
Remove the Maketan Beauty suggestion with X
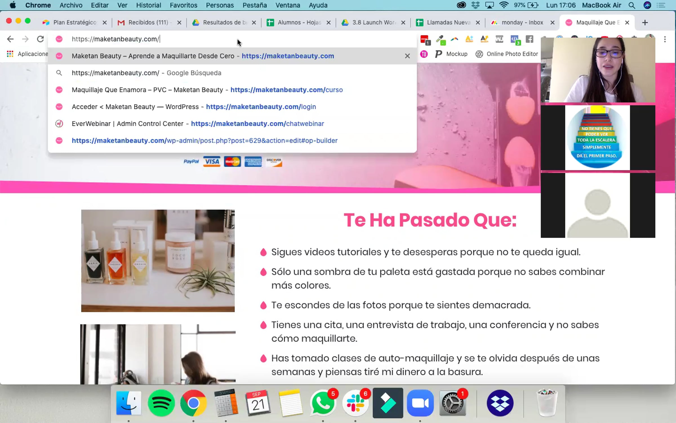pyautogui.click(x=407, y=56)
